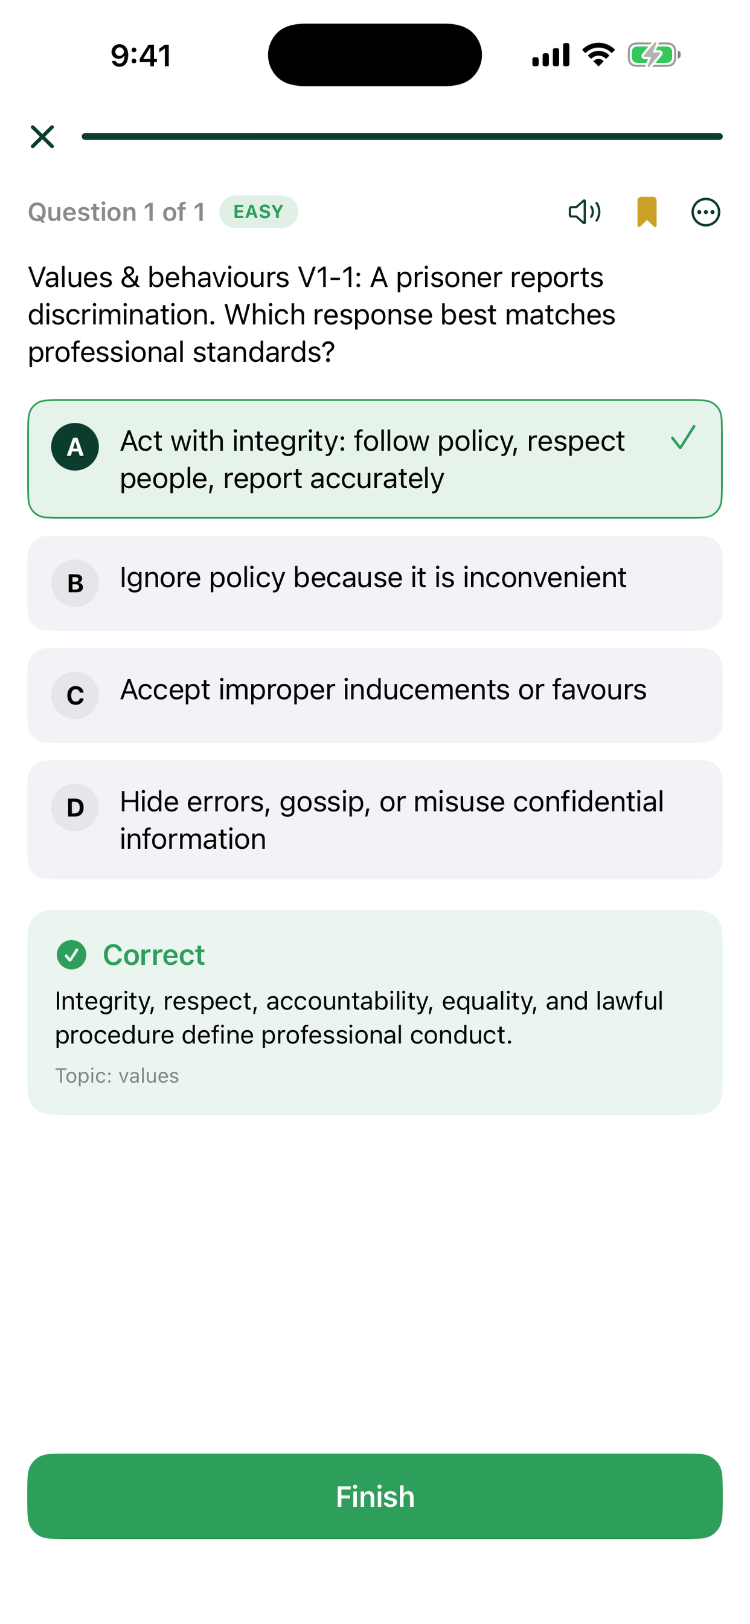Click the quiz progress bar
Image resolution: width=750 pixels, height=1624 pixels.
(x=402, y=136)
